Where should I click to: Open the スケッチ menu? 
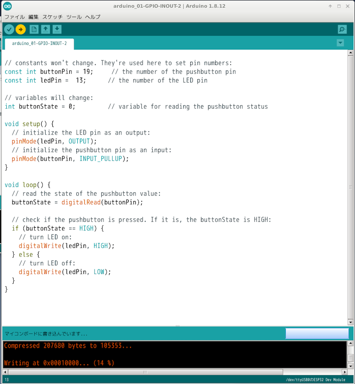point(52,17)
